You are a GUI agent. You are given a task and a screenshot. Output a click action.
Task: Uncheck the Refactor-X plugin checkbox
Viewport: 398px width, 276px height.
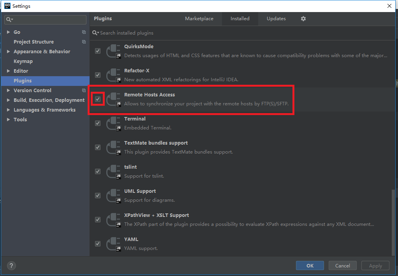click(98, 75)
